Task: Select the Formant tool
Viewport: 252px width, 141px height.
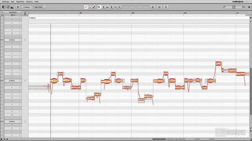Action: [107, 7]
